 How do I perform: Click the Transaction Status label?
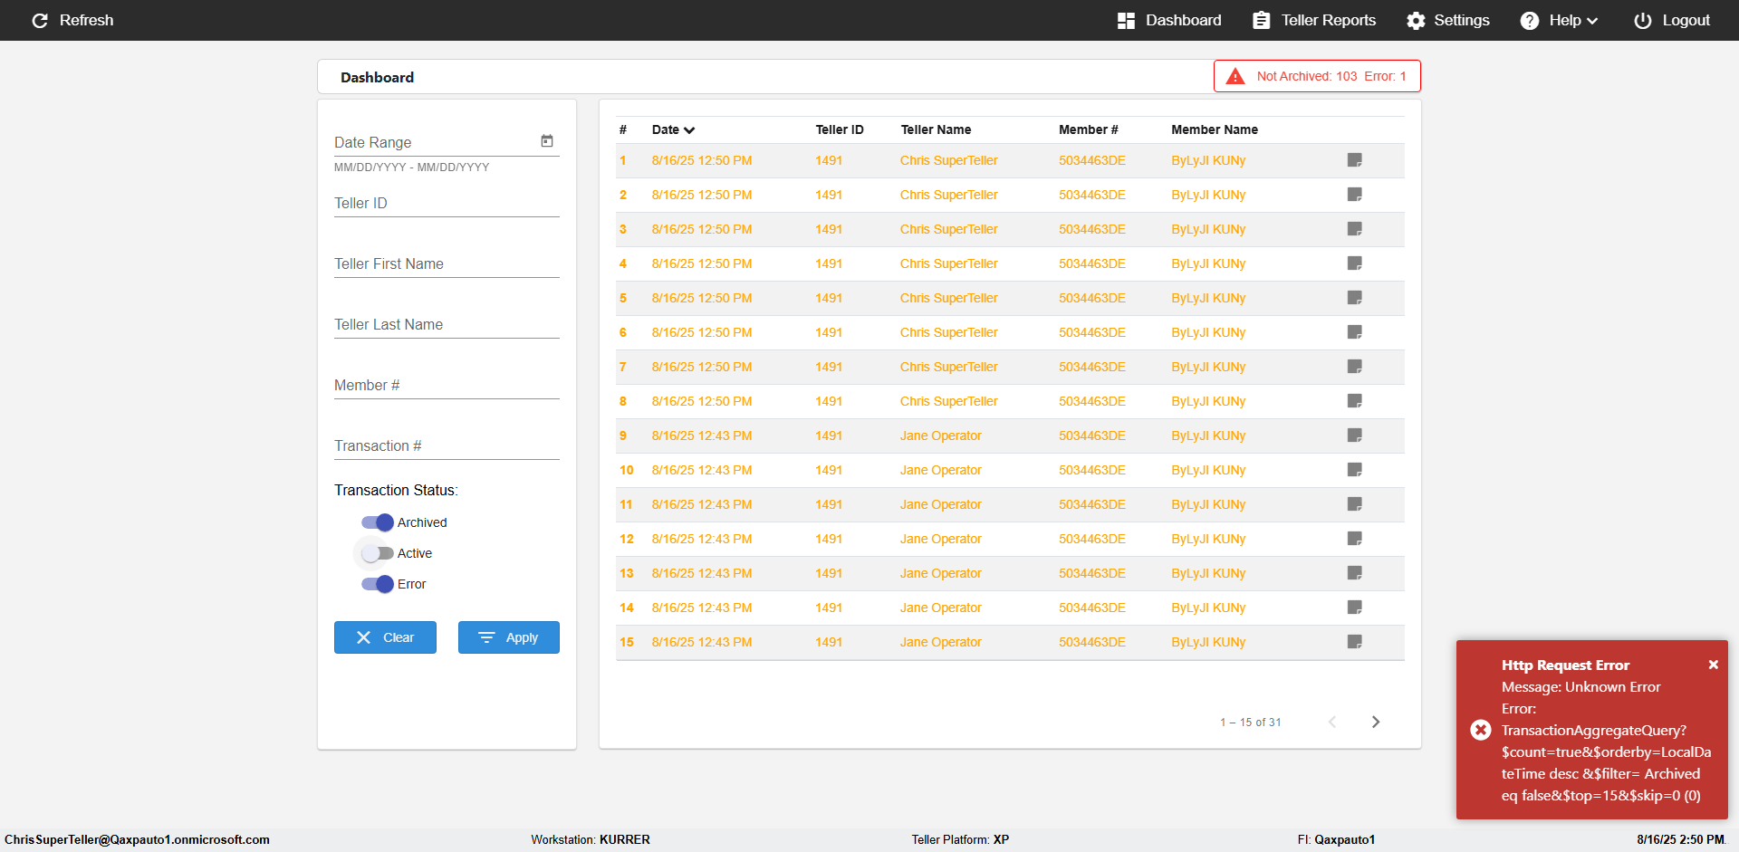click(x=396, y=490)
